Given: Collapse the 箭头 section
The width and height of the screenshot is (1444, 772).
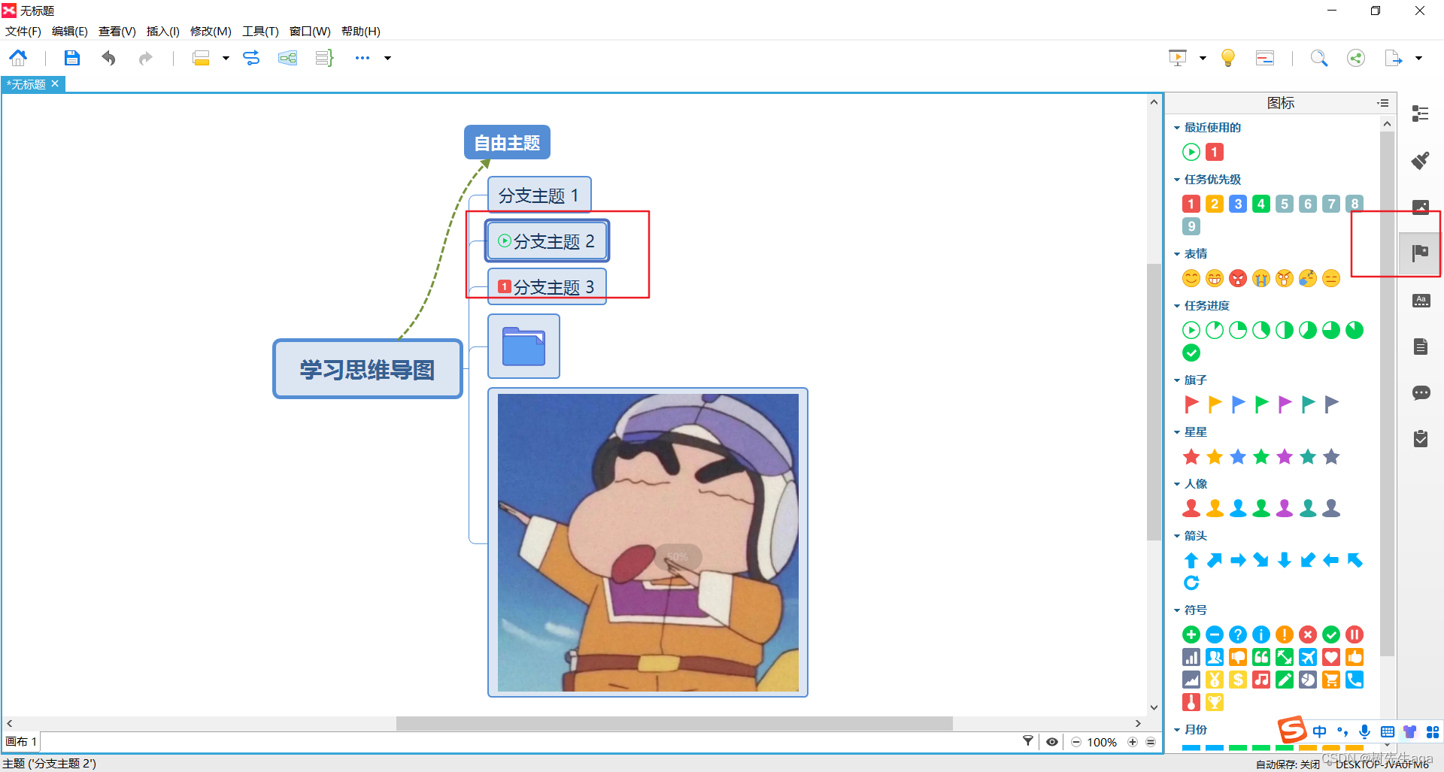Looking at the screenshot, I should (x=1177, y=536).
